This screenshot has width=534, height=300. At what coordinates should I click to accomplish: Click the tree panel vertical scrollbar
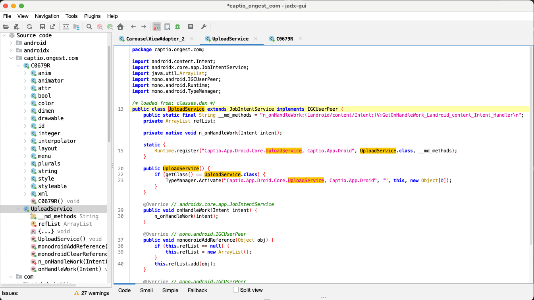pos(109,93)
